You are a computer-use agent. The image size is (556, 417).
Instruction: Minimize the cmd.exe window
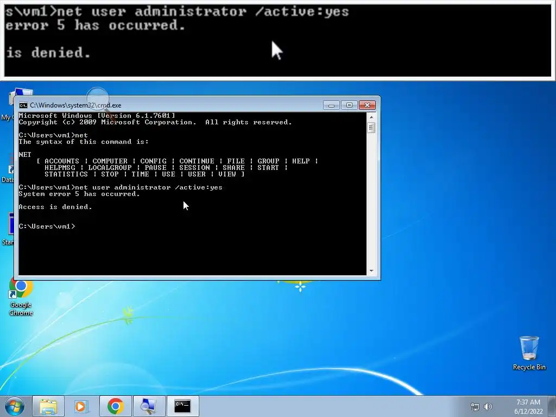point(331,105)
